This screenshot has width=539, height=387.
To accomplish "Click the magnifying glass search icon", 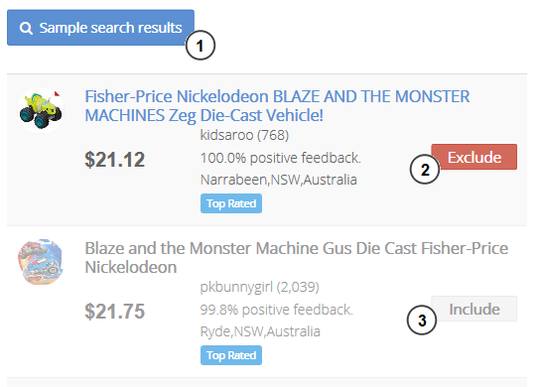I will click(26, 28).
